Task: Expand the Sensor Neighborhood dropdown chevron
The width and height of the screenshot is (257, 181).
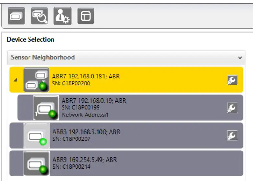Action: [240, 58]
